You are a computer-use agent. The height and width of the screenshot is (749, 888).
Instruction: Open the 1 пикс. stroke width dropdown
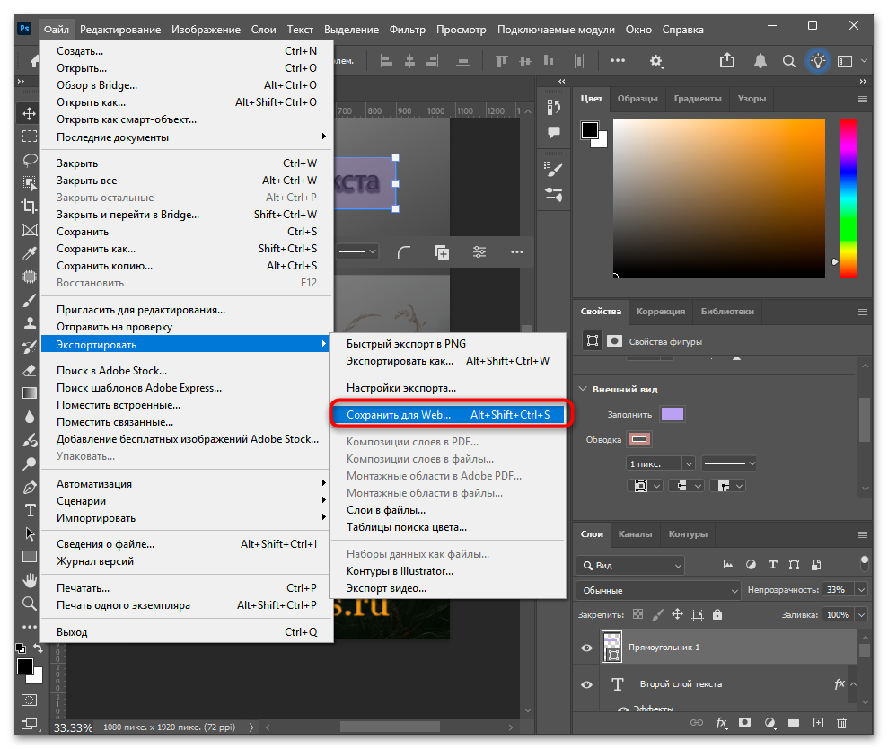coord(689,463)
